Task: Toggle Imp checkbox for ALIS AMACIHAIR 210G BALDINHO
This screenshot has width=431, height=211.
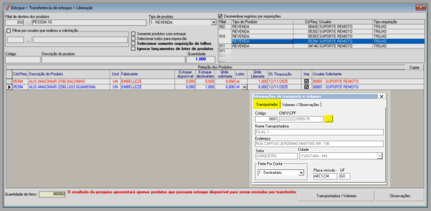Action: 306,81
